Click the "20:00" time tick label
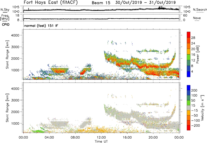The width and height of the screenshot is (207, 143). pyautogui.click(x=153, y=138)
